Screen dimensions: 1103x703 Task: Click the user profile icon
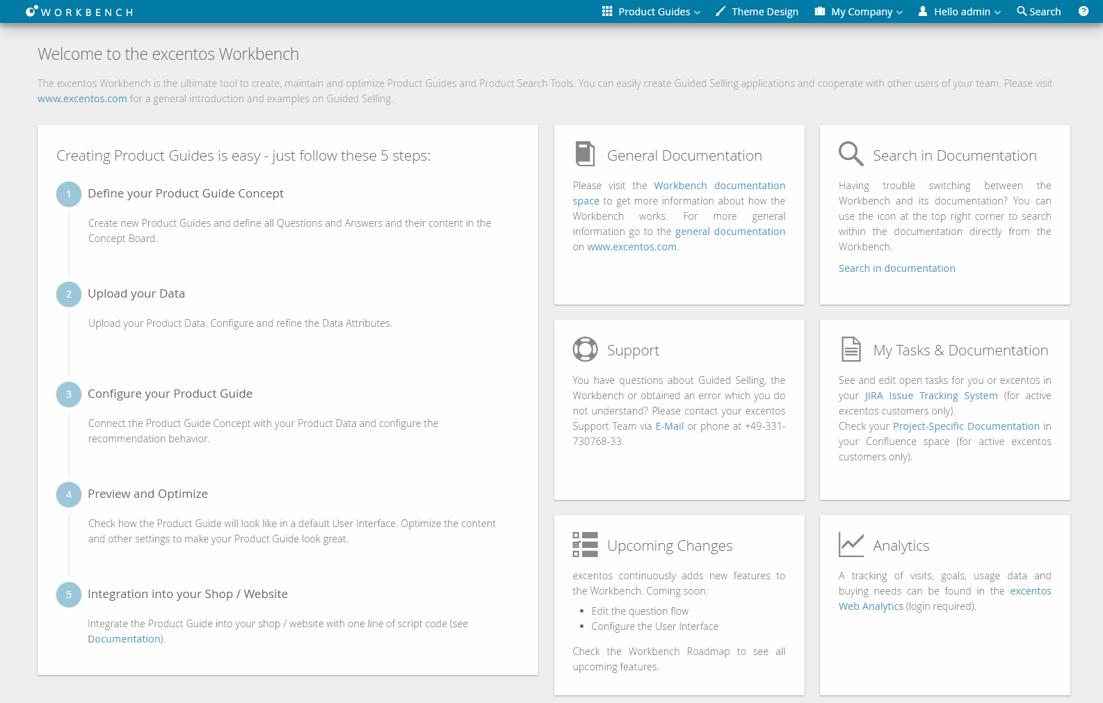pyautogui.click(x=923, y=11)
